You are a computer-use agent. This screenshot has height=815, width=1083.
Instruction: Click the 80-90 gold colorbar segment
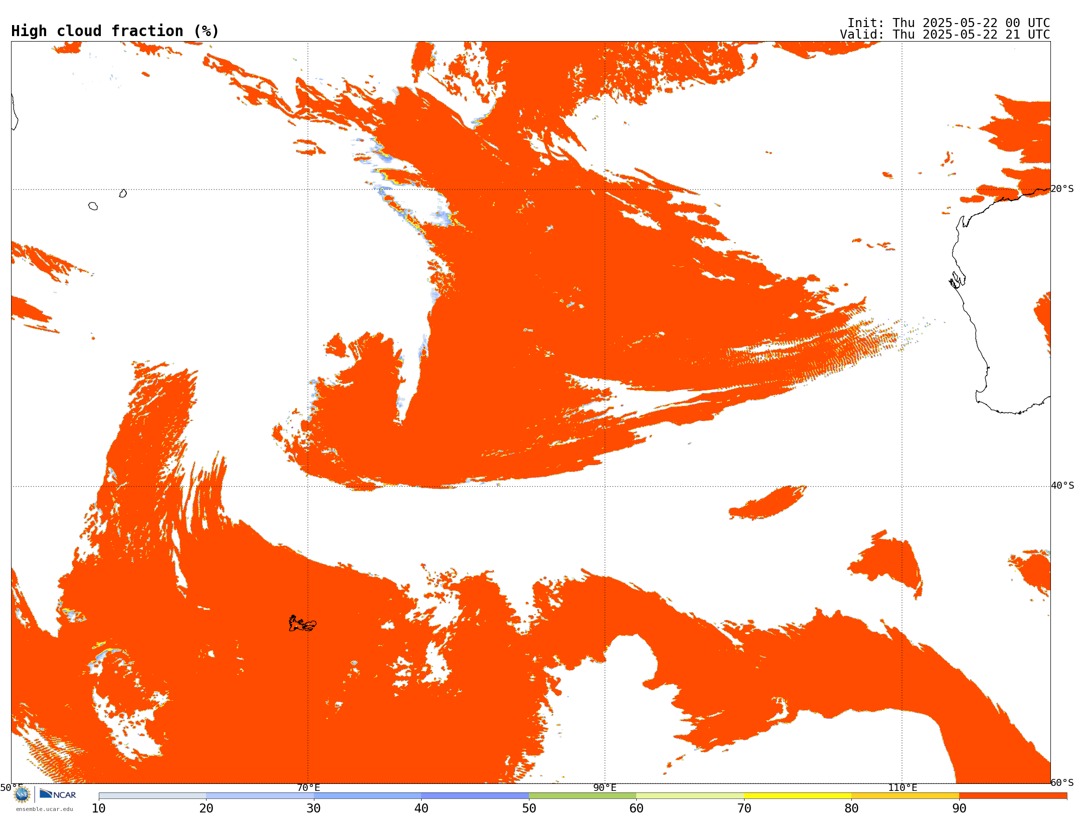(x=905, y=796)
